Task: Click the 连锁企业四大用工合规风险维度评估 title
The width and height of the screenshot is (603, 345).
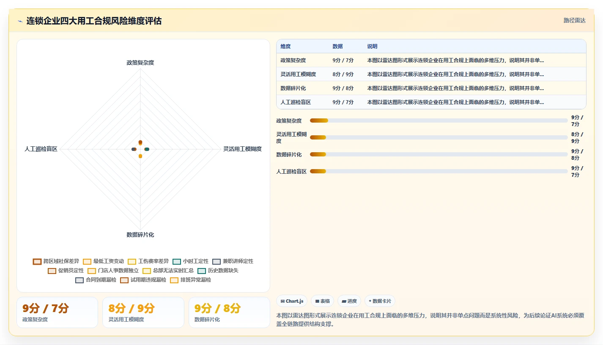Action: pyautogui.click(x=94, y=21)
